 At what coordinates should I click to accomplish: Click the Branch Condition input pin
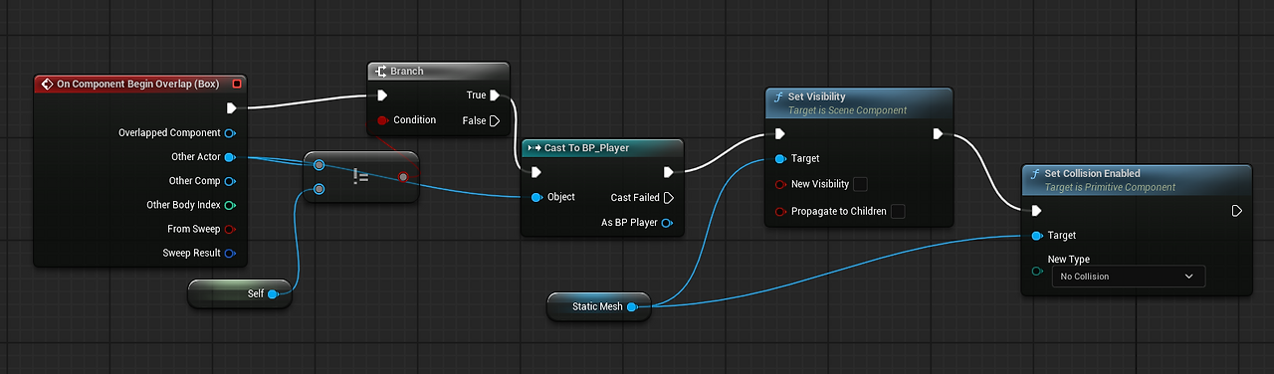pos(382,120)
